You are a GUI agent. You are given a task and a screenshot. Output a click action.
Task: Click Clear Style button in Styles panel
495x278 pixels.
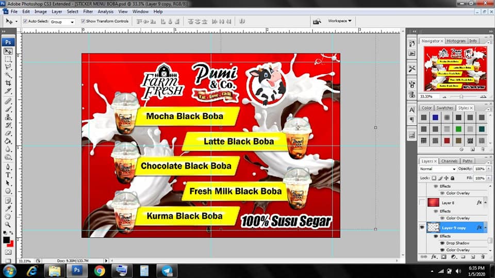tap(461, 149)
